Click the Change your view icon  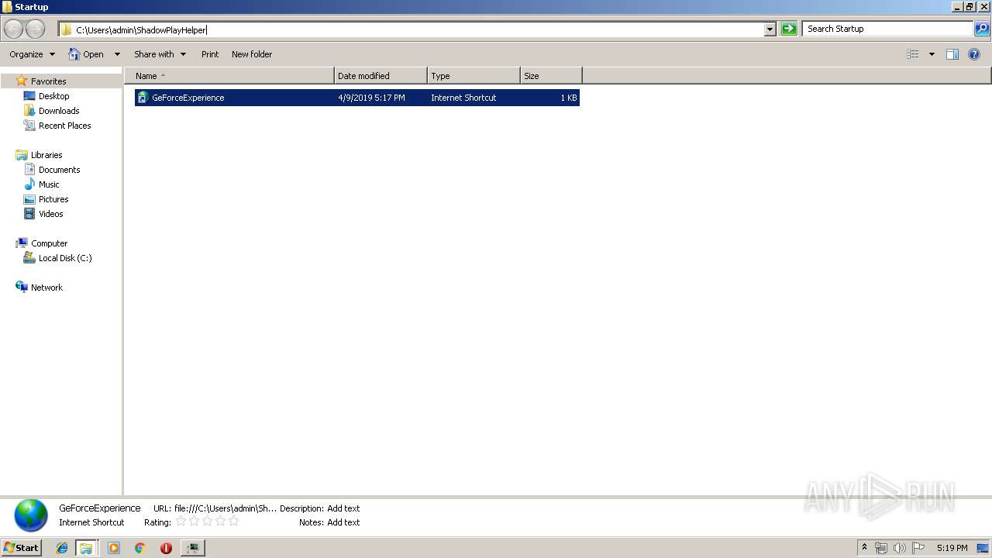(x=913, y=54)
